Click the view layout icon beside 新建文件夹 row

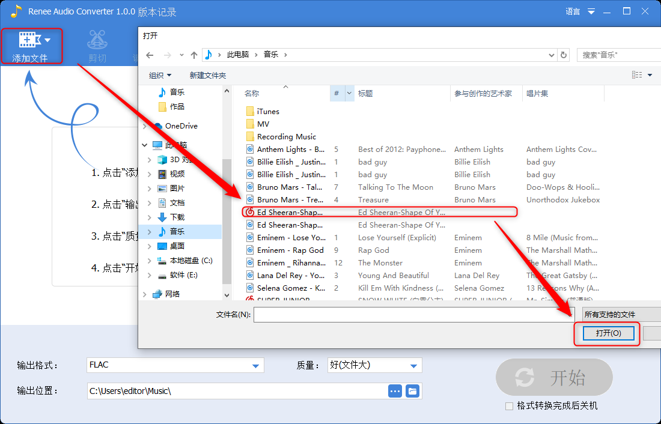pyautogui.click(x=636, y=75)
